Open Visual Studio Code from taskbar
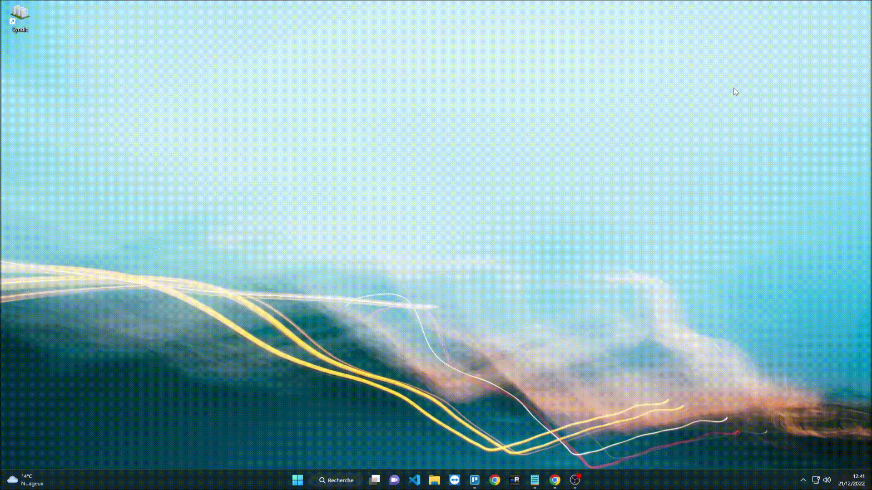Screen dimensions: 872x490 (414, 480)
